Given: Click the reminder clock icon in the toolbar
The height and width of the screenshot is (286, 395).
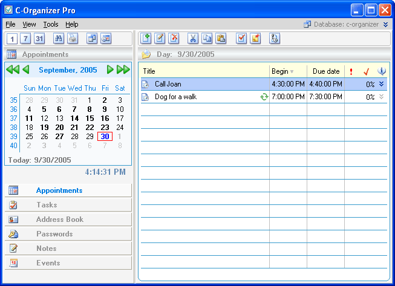Looking at the screenshot, I should pos(275,39).
